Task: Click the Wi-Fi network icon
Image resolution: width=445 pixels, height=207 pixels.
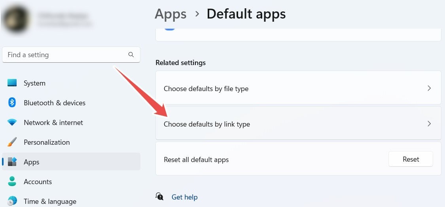Action: tap(12, 123)
